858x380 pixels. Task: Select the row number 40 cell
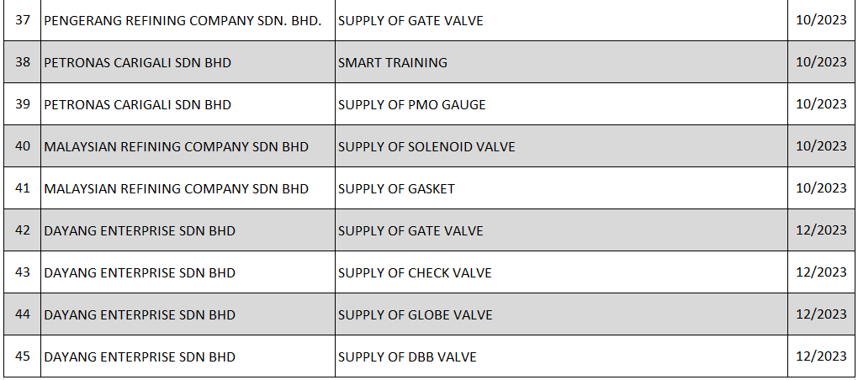23,146
